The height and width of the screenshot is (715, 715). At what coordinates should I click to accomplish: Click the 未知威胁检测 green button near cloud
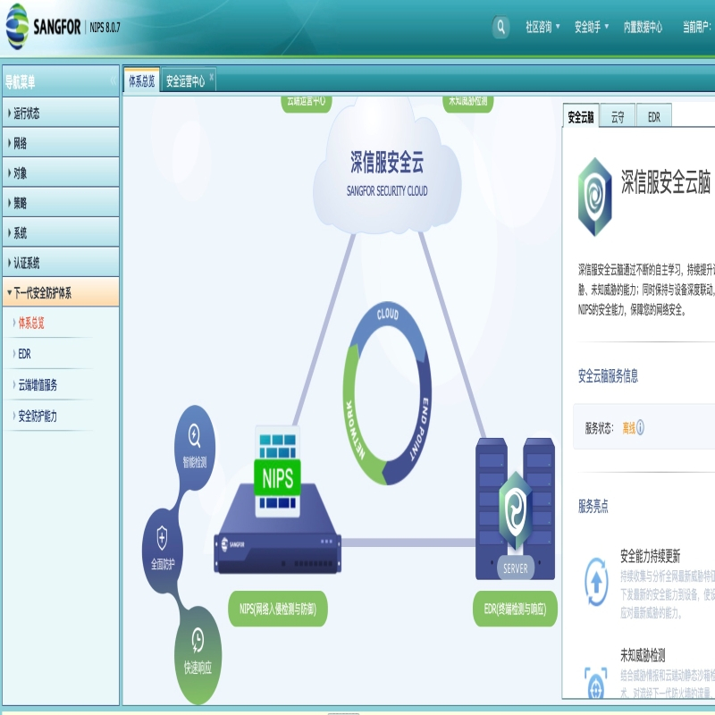467,103
